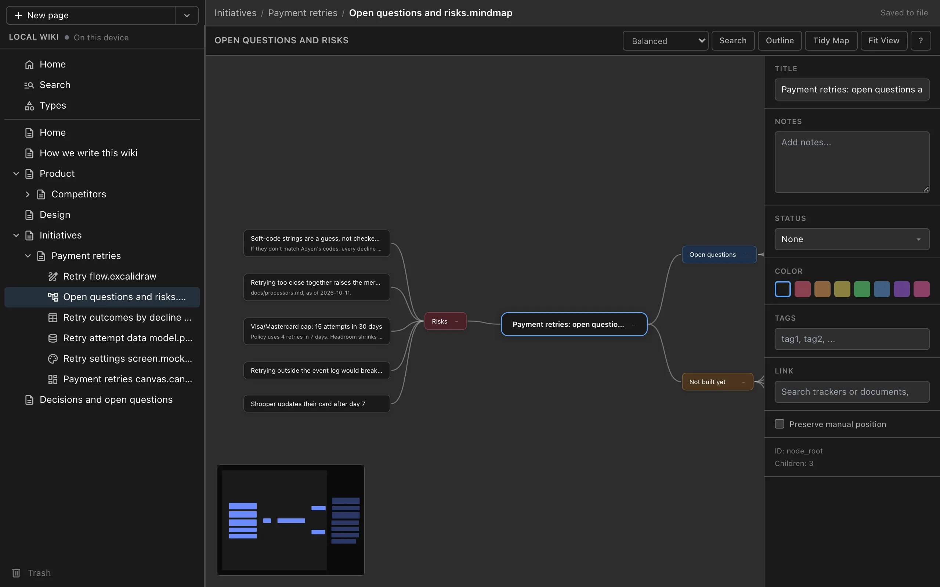Click document icon beside the Product page
The height and width of the screenshot is (587, 940).
(29, 174)
